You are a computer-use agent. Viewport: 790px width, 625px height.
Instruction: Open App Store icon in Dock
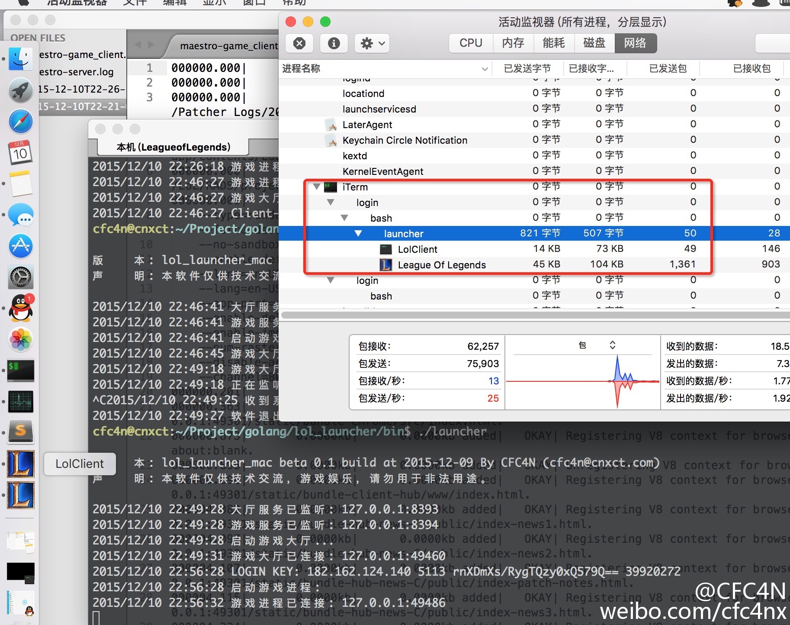point(21,246)
